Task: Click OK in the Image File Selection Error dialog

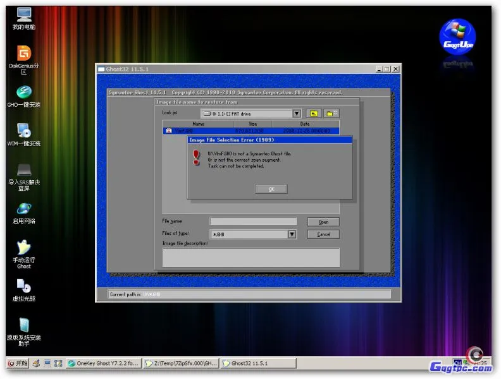Action: click(x=271, y=189)
